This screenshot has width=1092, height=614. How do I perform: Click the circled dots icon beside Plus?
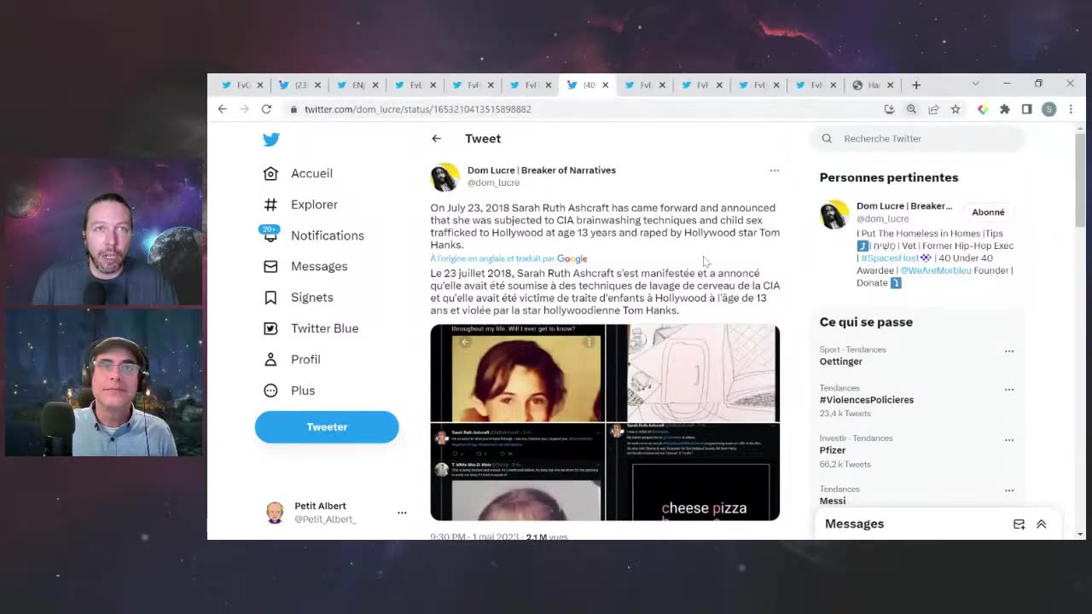[x=270, y=391]
